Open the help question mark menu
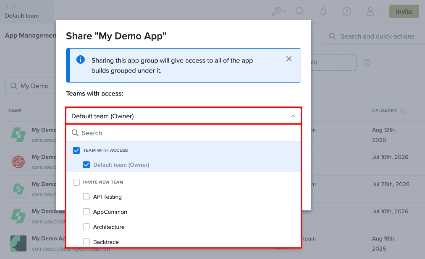This screenshot has width=425, height=259. pyautogui.click(x=349, y=11)
